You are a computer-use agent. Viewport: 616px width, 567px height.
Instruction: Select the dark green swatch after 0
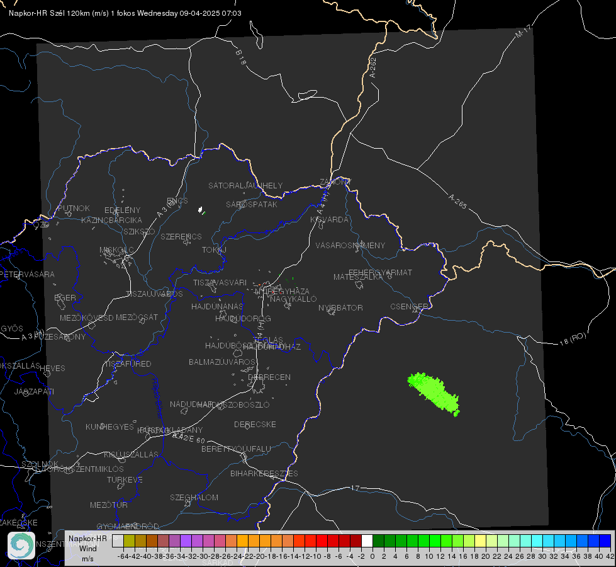(378, 541)
